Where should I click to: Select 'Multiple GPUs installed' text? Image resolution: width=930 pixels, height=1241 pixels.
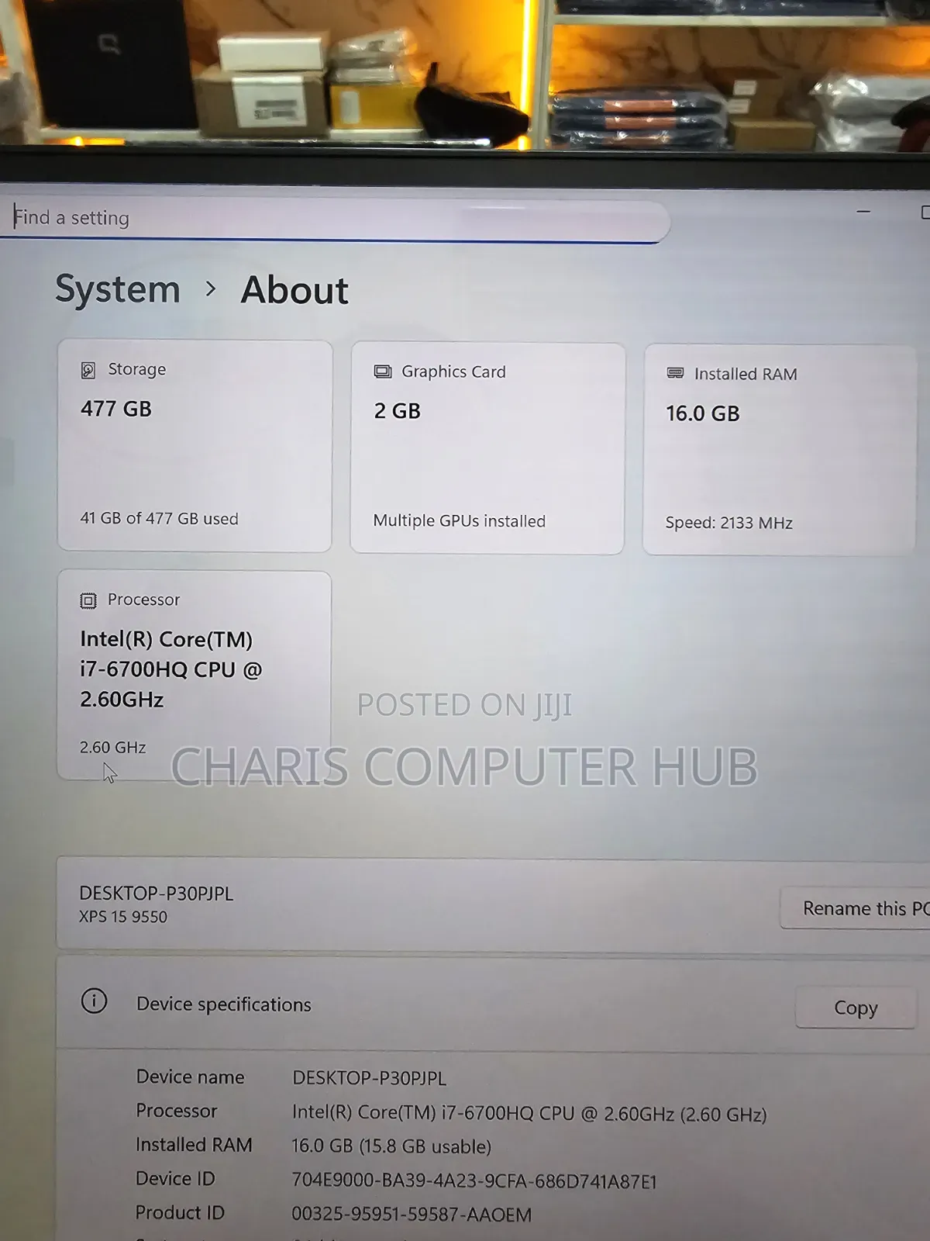[460, 520]
